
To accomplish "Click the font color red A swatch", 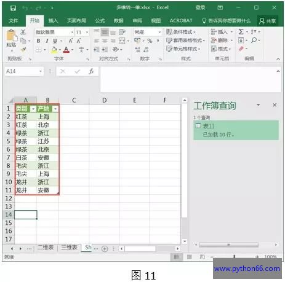I will 66,50.
